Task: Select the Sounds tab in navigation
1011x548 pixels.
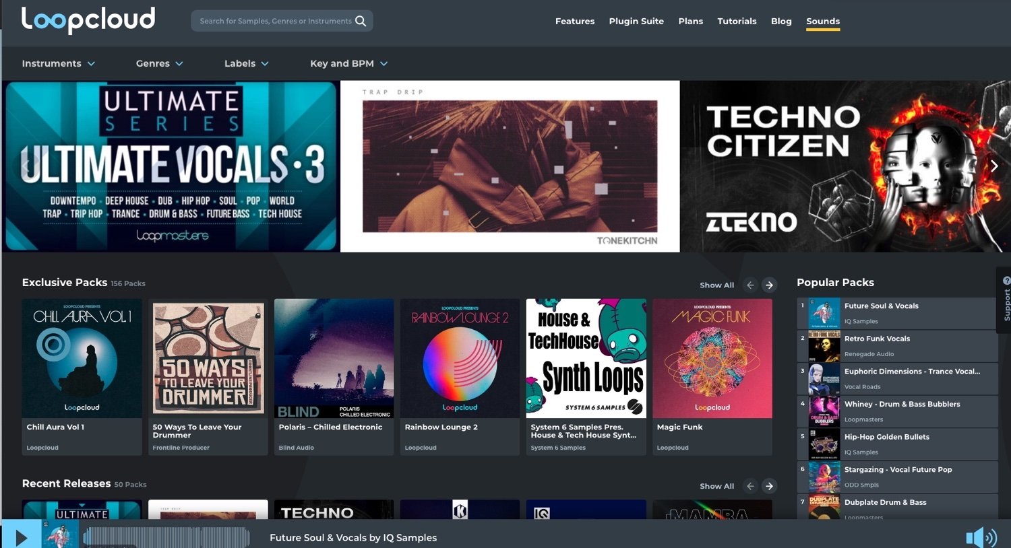Action: pyautogui.click(x=823, y=21)
